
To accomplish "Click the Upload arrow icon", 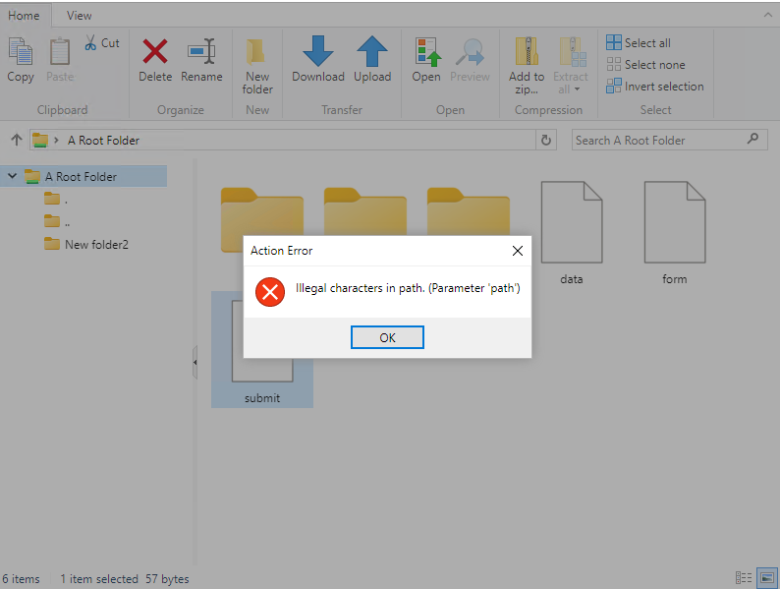I will tap(372, 51).
